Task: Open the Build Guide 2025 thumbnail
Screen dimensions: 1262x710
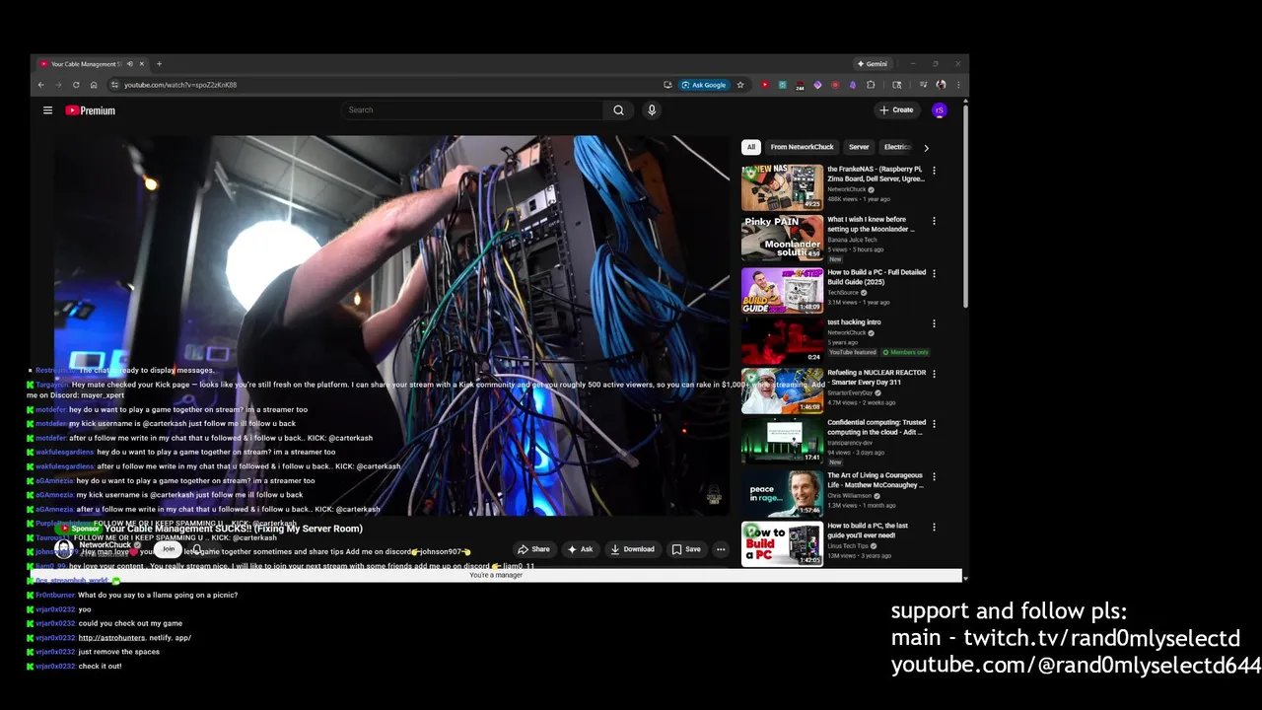Action: point(782,290)
